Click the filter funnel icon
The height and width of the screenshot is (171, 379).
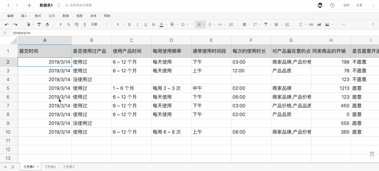pos(266,24)
